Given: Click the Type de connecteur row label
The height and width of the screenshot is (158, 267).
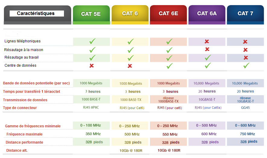Looking at the screenshot, I should click(20, 108).
